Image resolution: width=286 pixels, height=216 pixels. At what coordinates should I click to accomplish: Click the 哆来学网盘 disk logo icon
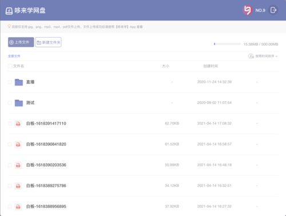(9, 11)
